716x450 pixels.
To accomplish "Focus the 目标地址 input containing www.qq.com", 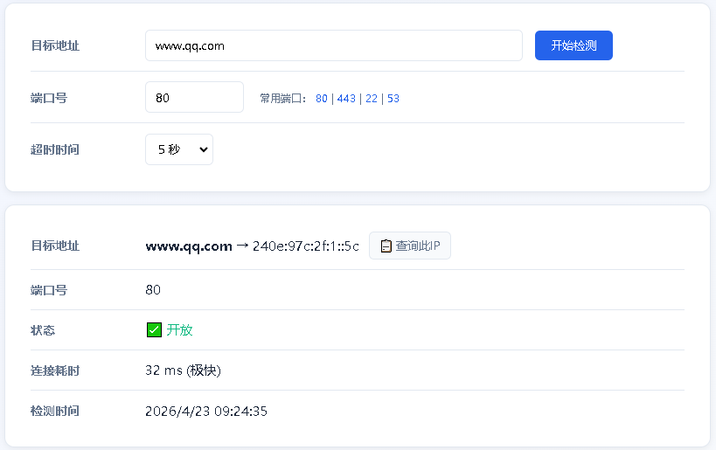I will tap(333, 45).
